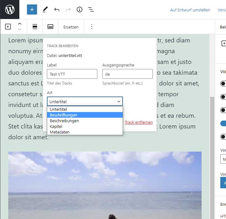This screenshot has height=219, width=226.
Task: Click the Label field containing Test VTT
Action: coord(72,74)
